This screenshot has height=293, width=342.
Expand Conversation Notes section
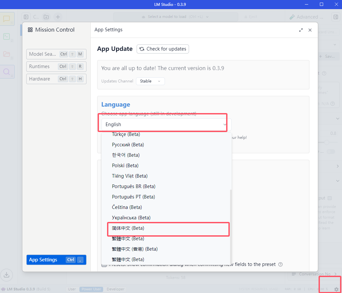coord(314,274)
